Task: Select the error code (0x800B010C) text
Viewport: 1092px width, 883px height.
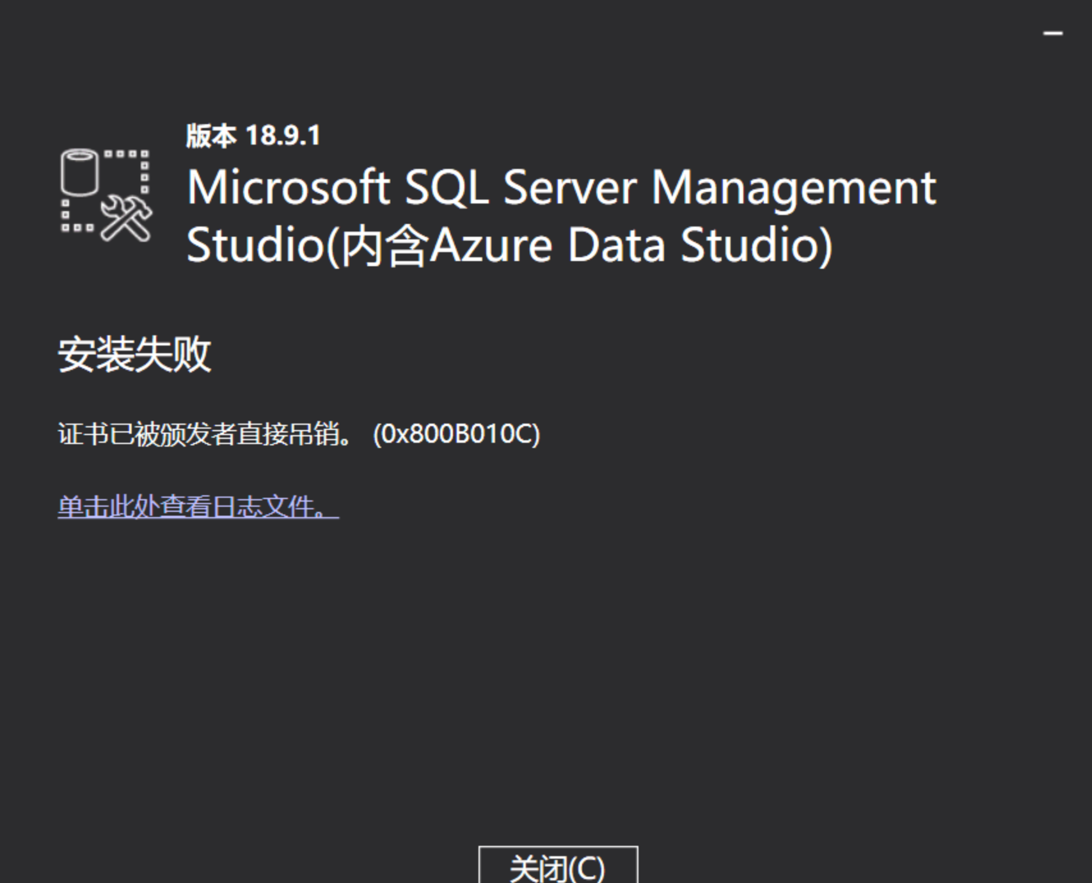Action: (457, 434)
